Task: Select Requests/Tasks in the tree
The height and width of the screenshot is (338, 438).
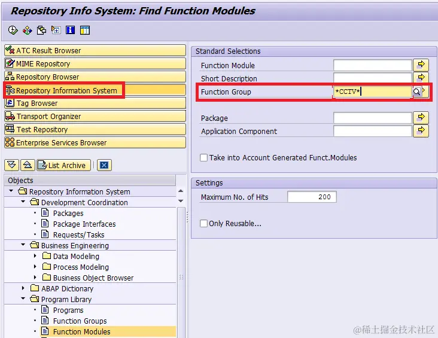Action: (79, 235)
